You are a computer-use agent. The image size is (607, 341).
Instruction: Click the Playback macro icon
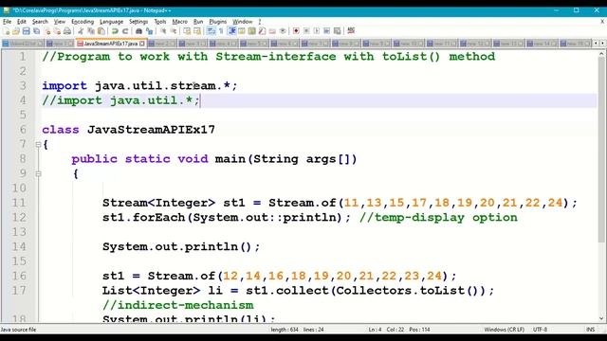(x=317, y=31)
